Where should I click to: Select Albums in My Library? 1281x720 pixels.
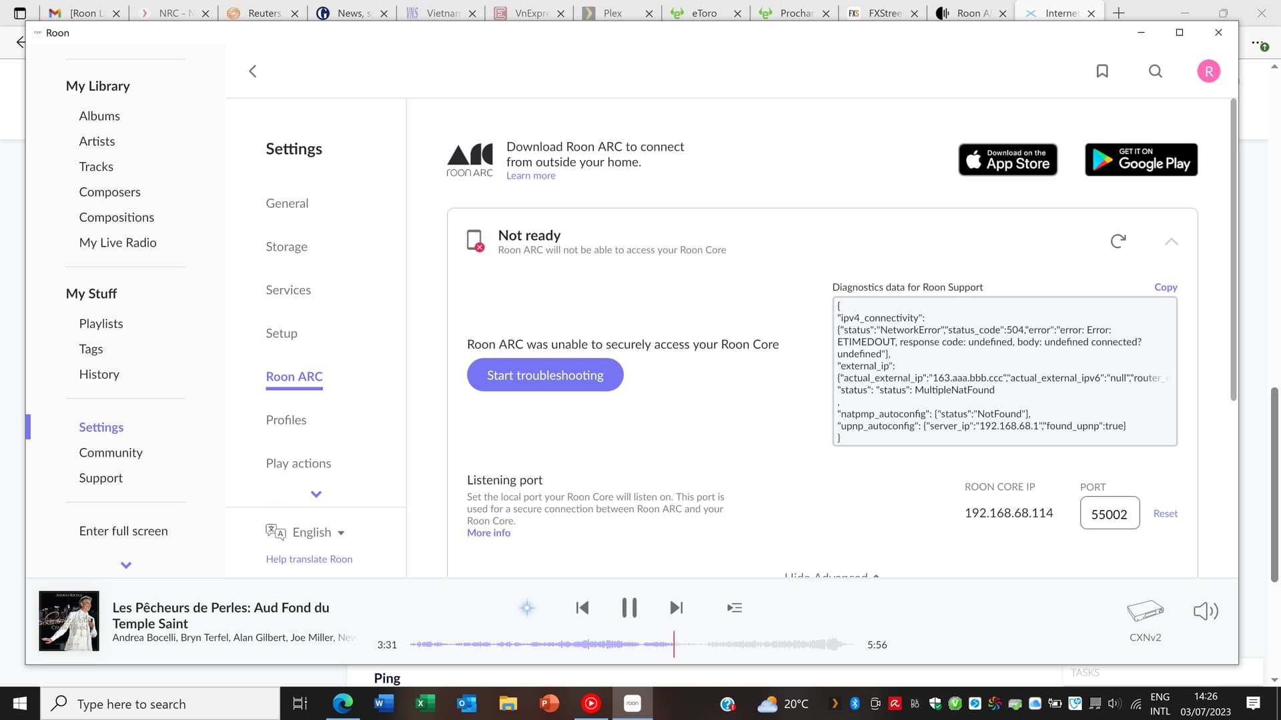(99, 116)
